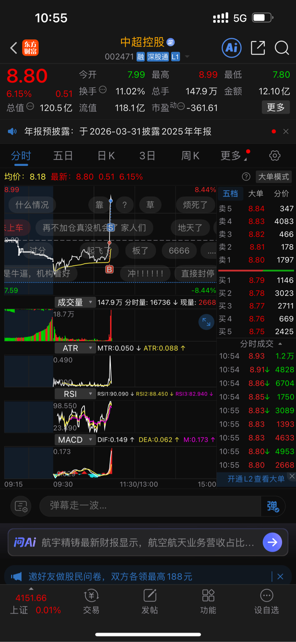Send the 问Ai query arrow button

[272, 542]
